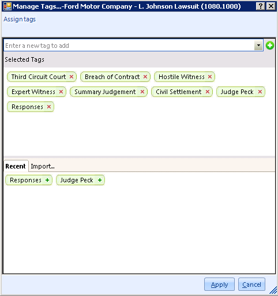Screen dimensions: 278x296
Task: Focus the new tag input field
Action: (x=129, y=46)
